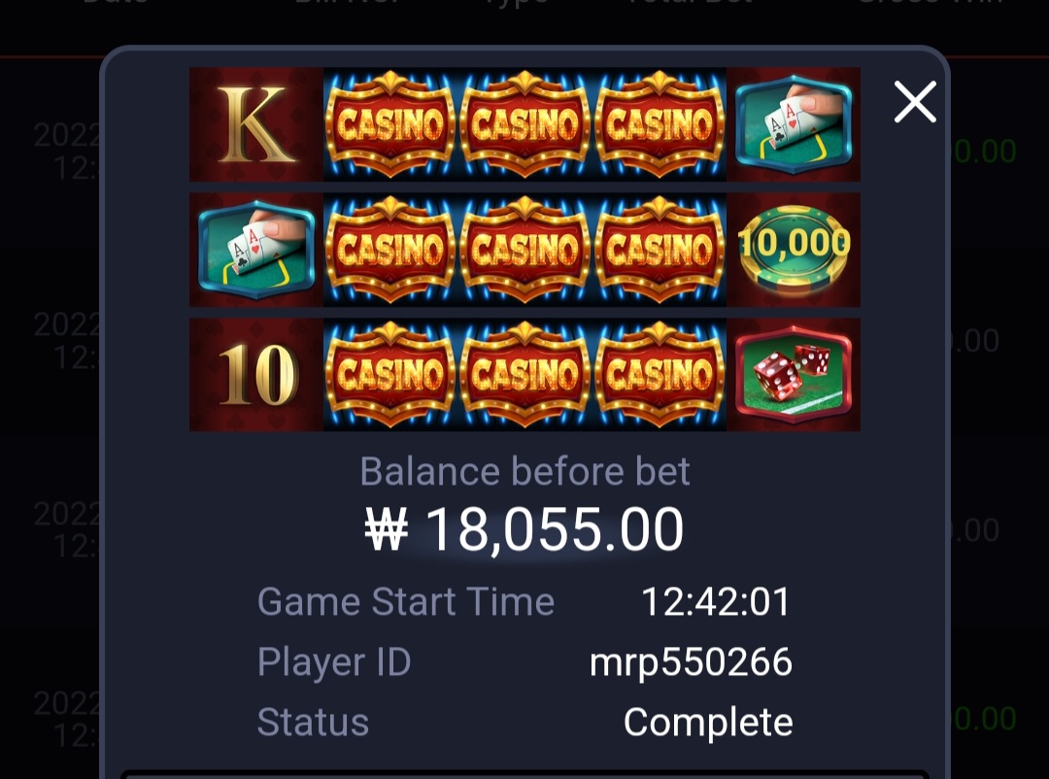
Task: Select the 10 symbol in bottom row
Action: [256, 375]
